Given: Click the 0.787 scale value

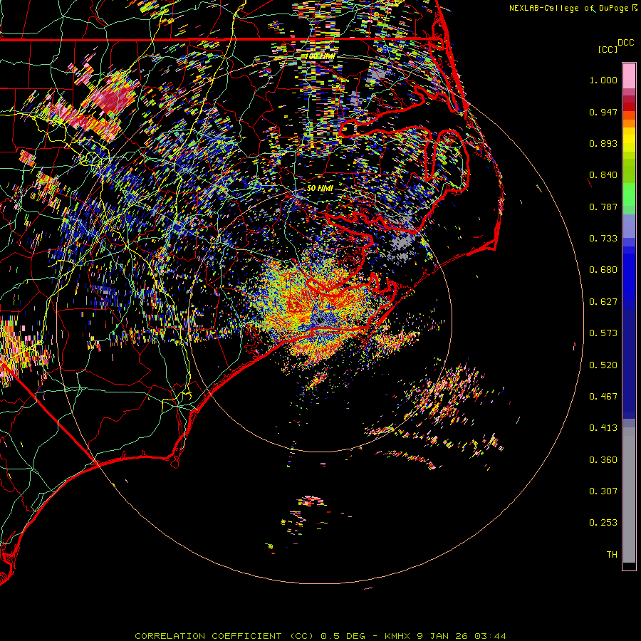Looking at the screenshot, I should point(603,207).
